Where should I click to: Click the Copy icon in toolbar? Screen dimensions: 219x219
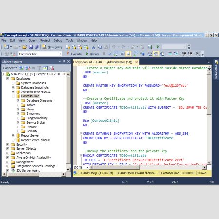tap(100, 47)
